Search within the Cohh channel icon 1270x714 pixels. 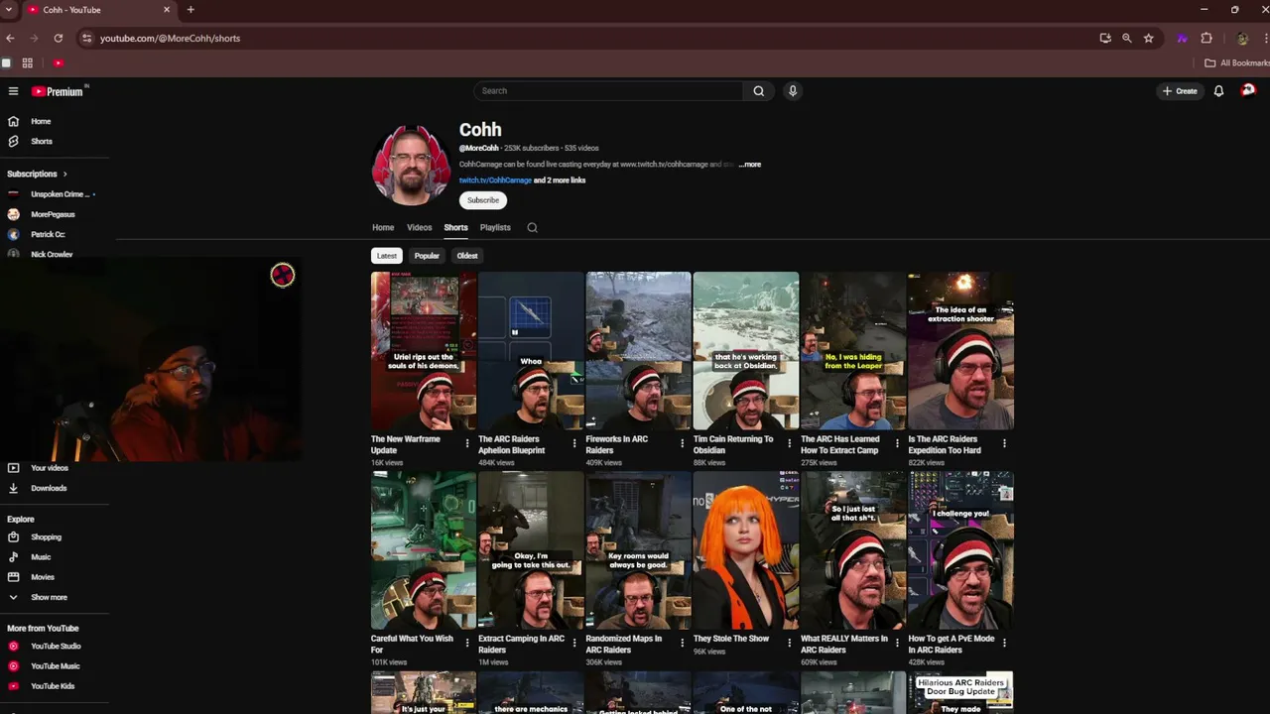coord(532,228)
